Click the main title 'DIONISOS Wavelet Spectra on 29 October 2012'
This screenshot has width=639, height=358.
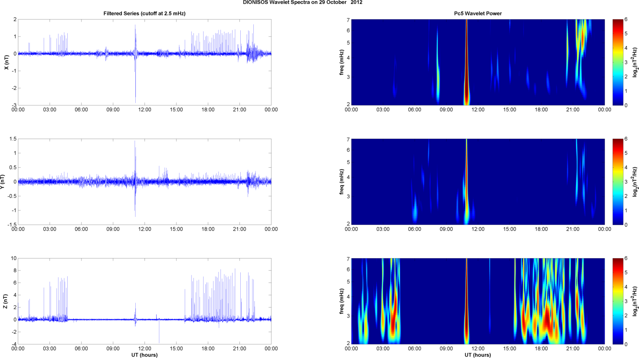click(302, 3)
